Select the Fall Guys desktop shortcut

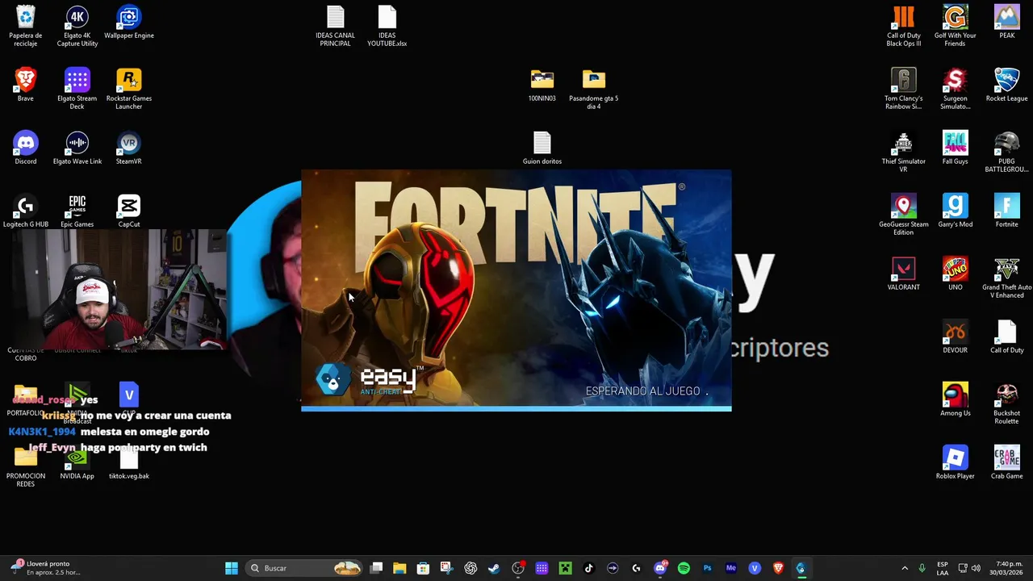coord(956,148)
